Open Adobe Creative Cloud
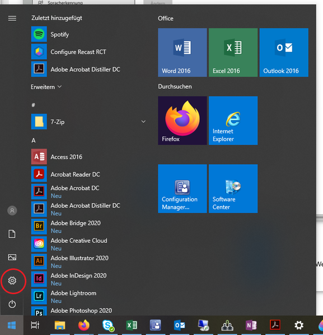 pyautogui.click(x=89, y=245)
